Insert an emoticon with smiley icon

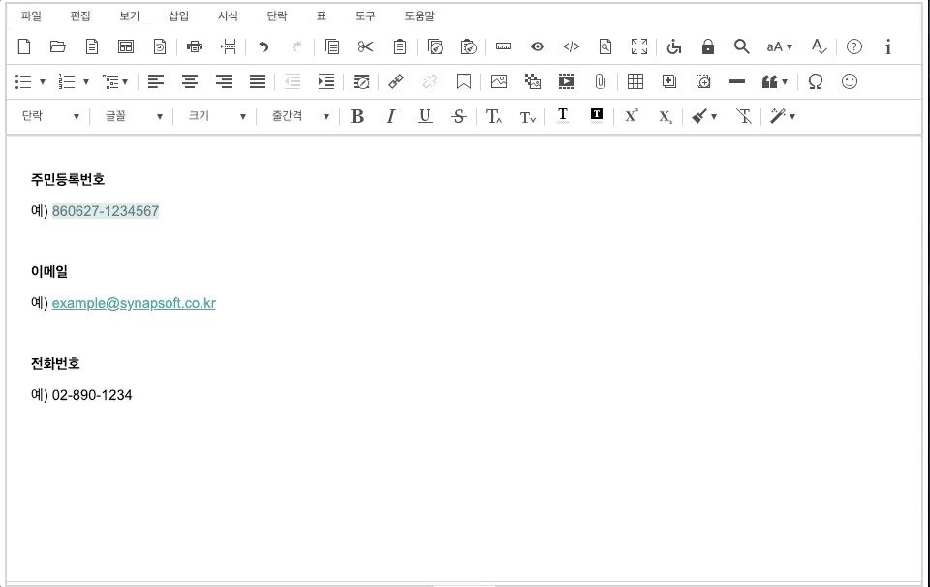point(850,81)
